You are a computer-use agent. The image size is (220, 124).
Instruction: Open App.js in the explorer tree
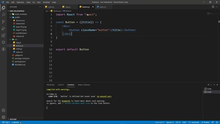tap(18, 43)
